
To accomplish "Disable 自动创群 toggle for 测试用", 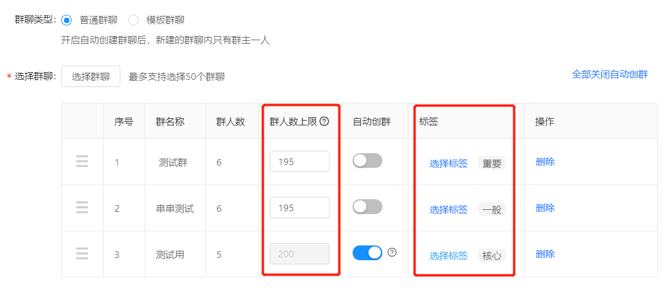I will pyautogui.click(x=367, y=253).
